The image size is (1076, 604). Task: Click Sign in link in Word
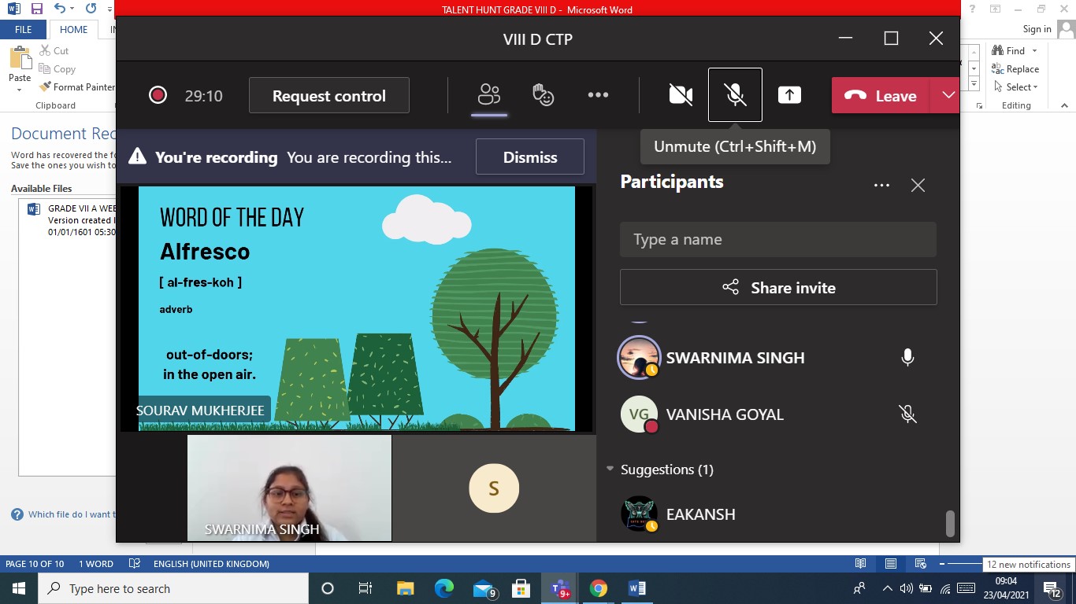coord(1037,29)
